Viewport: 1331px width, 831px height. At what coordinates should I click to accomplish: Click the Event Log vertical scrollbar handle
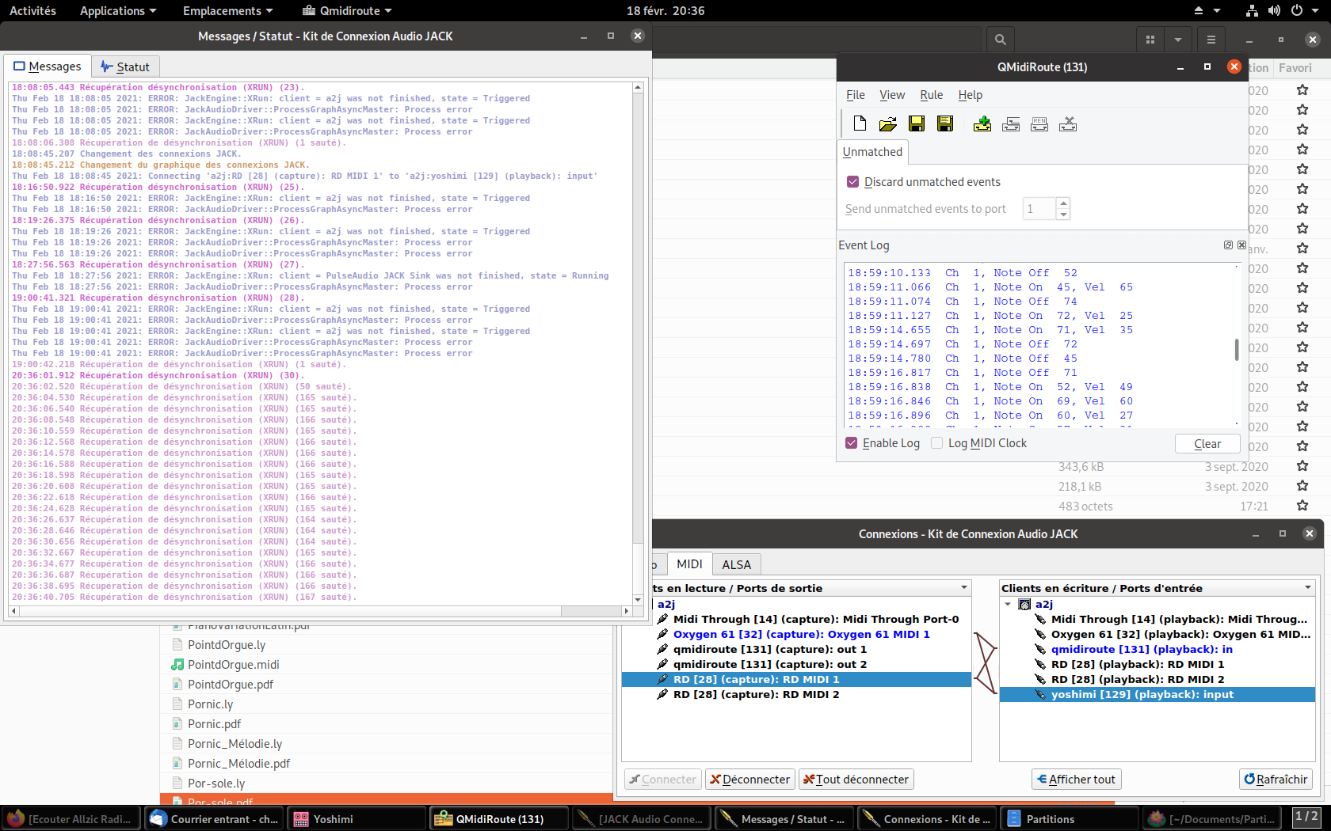(x=1237, y=349)
